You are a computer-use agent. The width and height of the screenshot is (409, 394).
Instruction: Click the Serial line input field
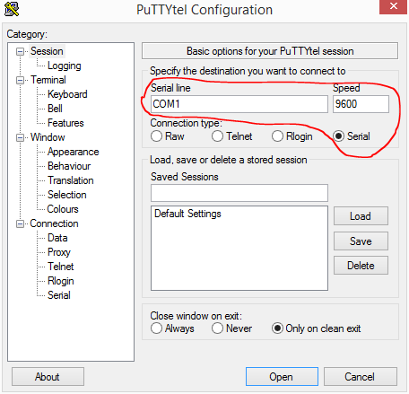(239, 104)
